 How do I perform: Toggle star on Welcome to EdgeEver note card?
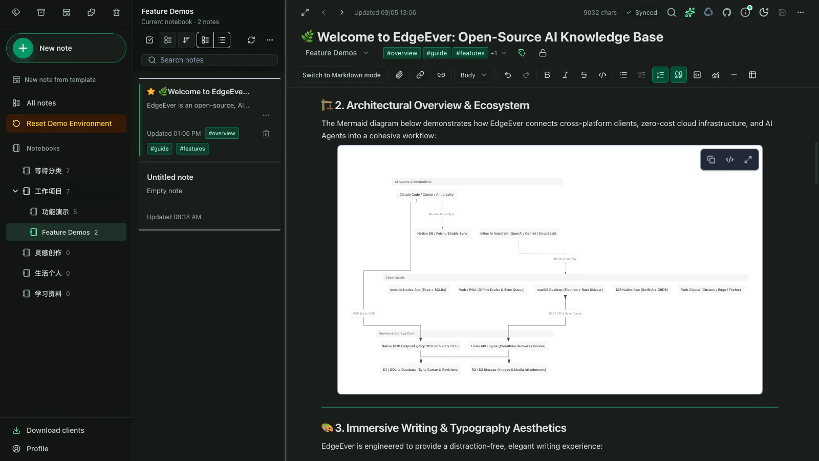pos(151,92)
